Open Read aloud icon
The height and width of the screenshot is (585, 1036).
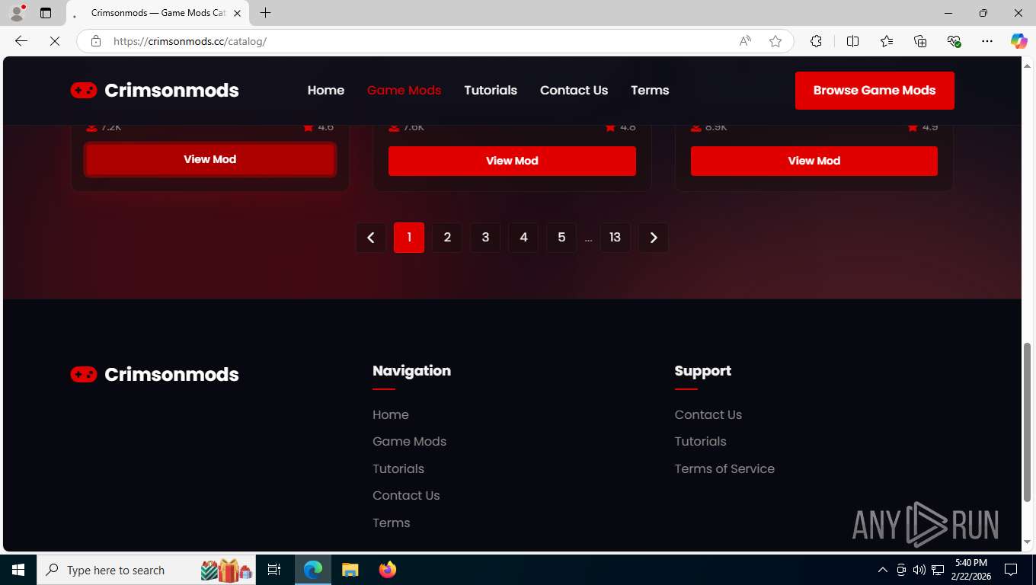coord(745,41)
